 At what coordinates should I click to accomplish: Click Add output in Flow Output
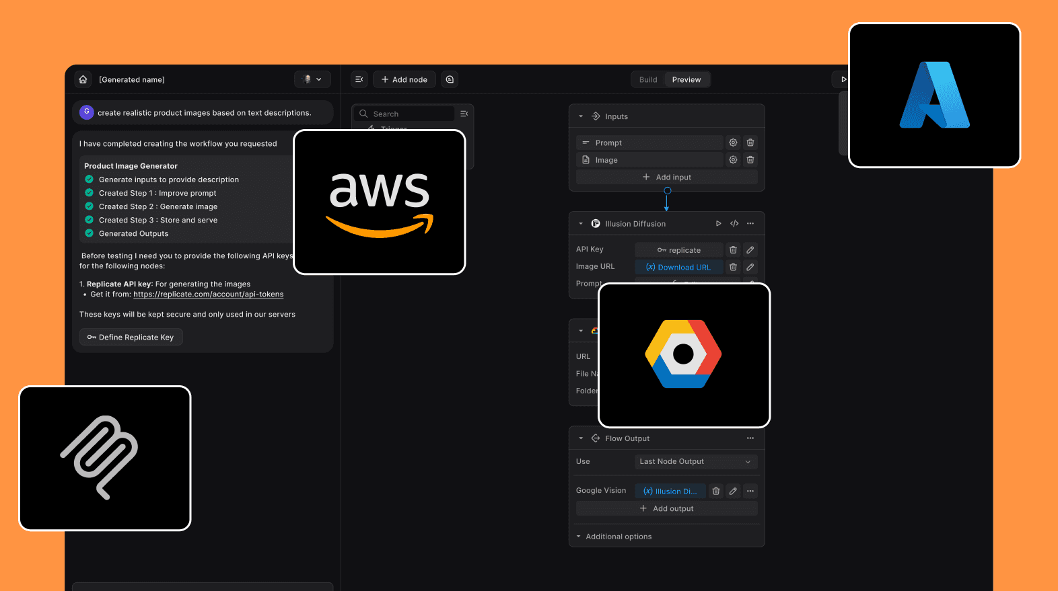click(667, 508)
